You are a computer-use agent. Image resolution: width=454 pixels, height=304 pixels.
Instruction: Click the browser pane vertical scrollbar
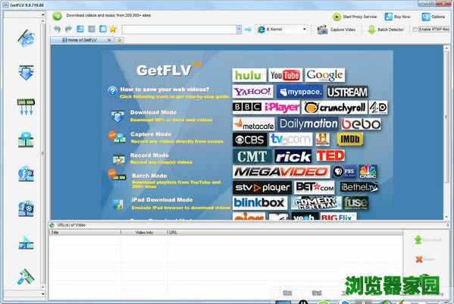click(x=446, y=133)
